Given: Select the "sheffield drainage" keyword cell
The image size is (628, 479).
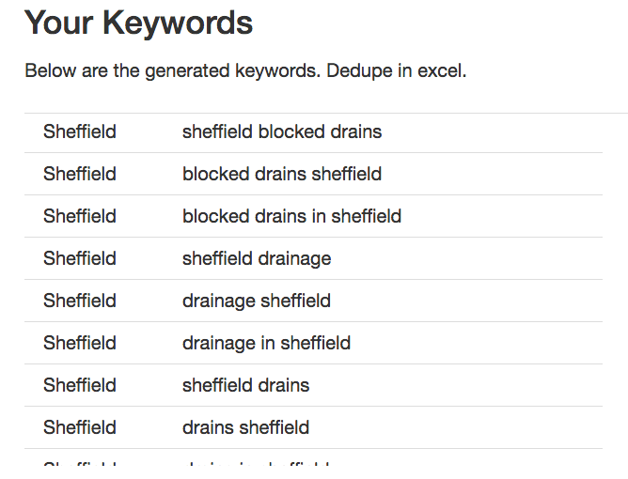Looking at the screenshot, I should (257, 258).
